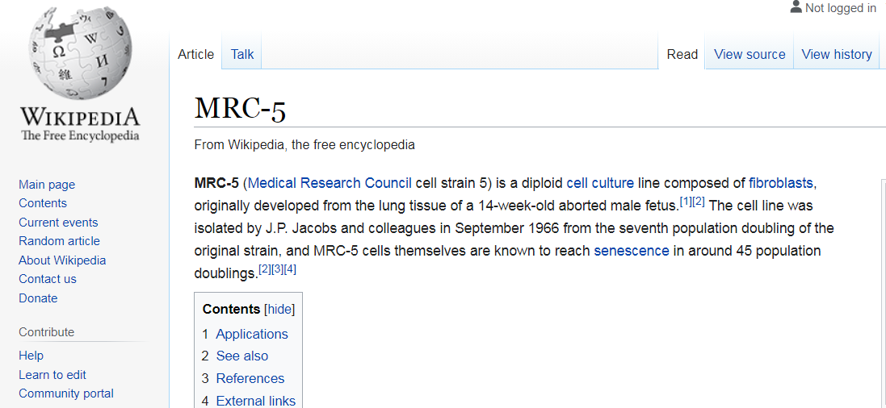This screenshot has height=408, width=886.
Task: Click the cell culture link
Action: click(x=600, y=183)
